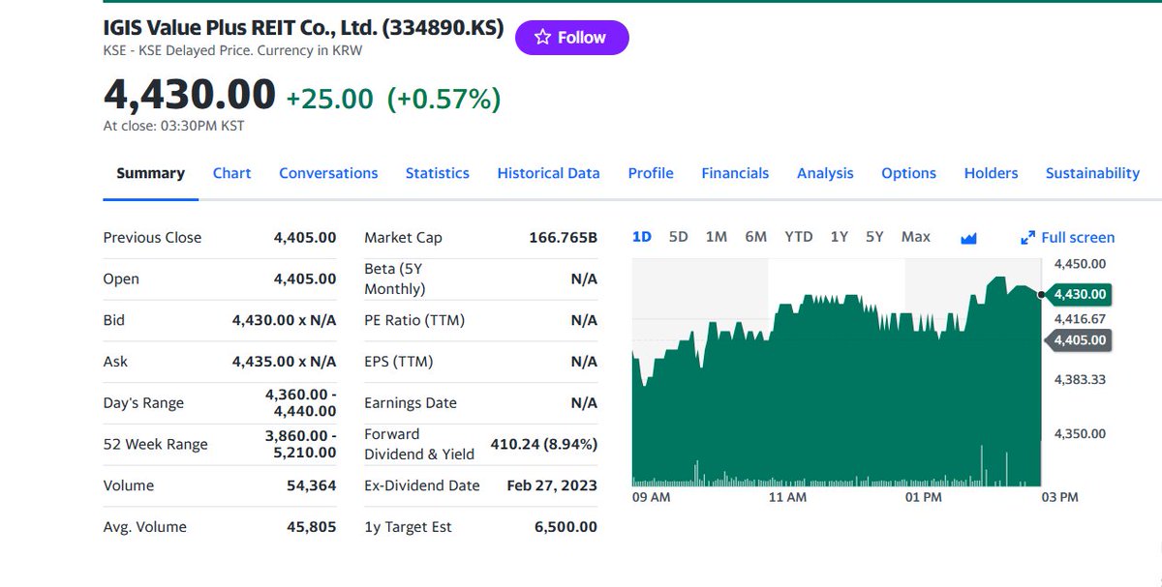The image size is (1162, 587).
Task: Select the 1M chart range
Action: [x=717, y=237]
